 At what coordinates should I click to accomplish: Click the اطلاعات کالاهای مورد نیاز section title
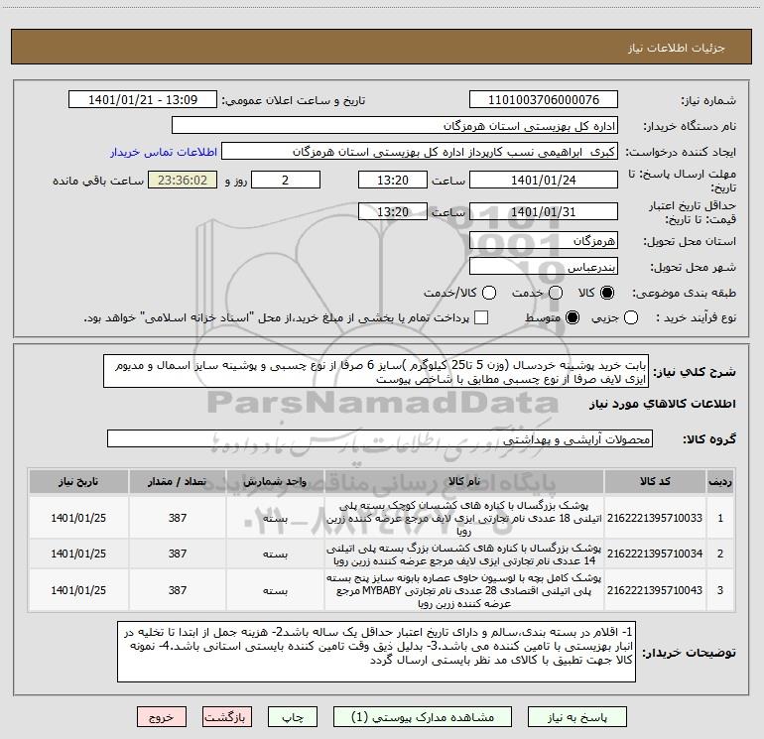tap(662, 404)
